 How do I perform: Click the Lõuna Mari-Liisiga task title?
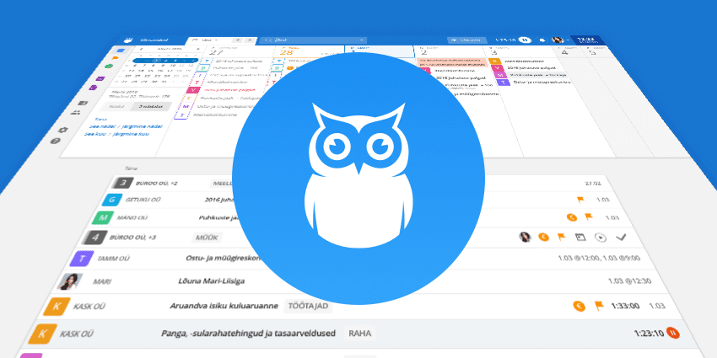(211, 281)
